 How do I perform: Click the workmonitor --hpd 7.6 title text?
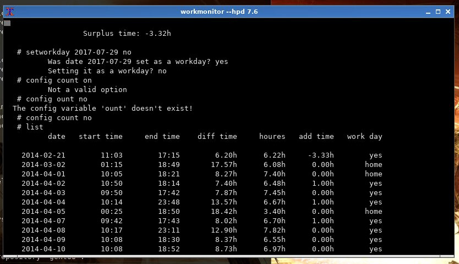(x=219, y=12)
